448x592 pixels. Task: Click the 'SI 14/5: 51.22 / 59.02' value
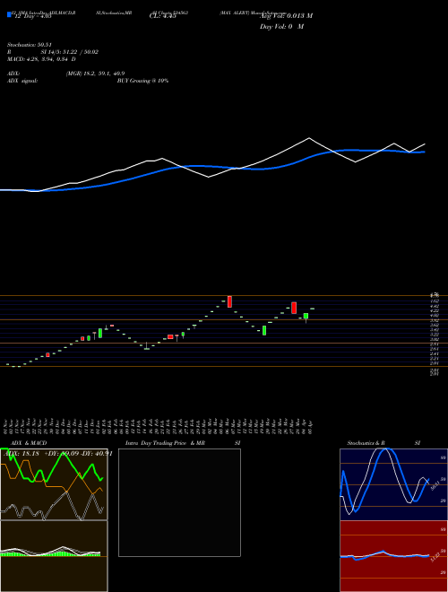click(x=69, y=52)
